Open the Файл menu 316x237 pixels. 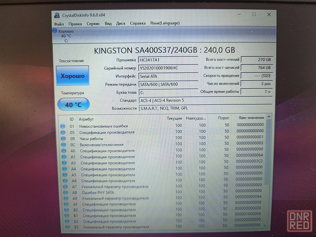59,24
